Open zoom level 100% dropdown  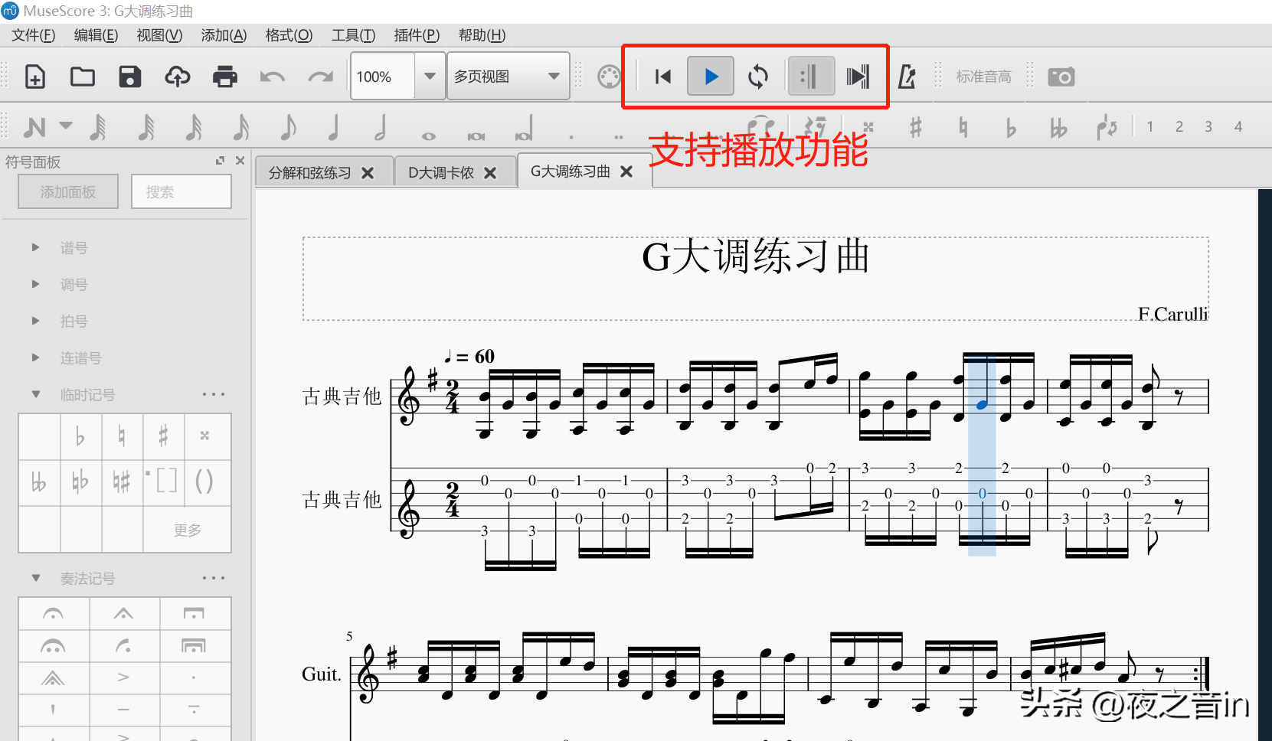pos(430,77)
